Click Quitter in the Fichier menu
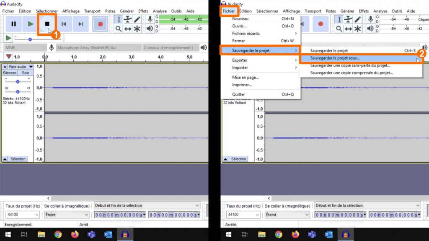429x241 pixels. click(x=239, y=94)
